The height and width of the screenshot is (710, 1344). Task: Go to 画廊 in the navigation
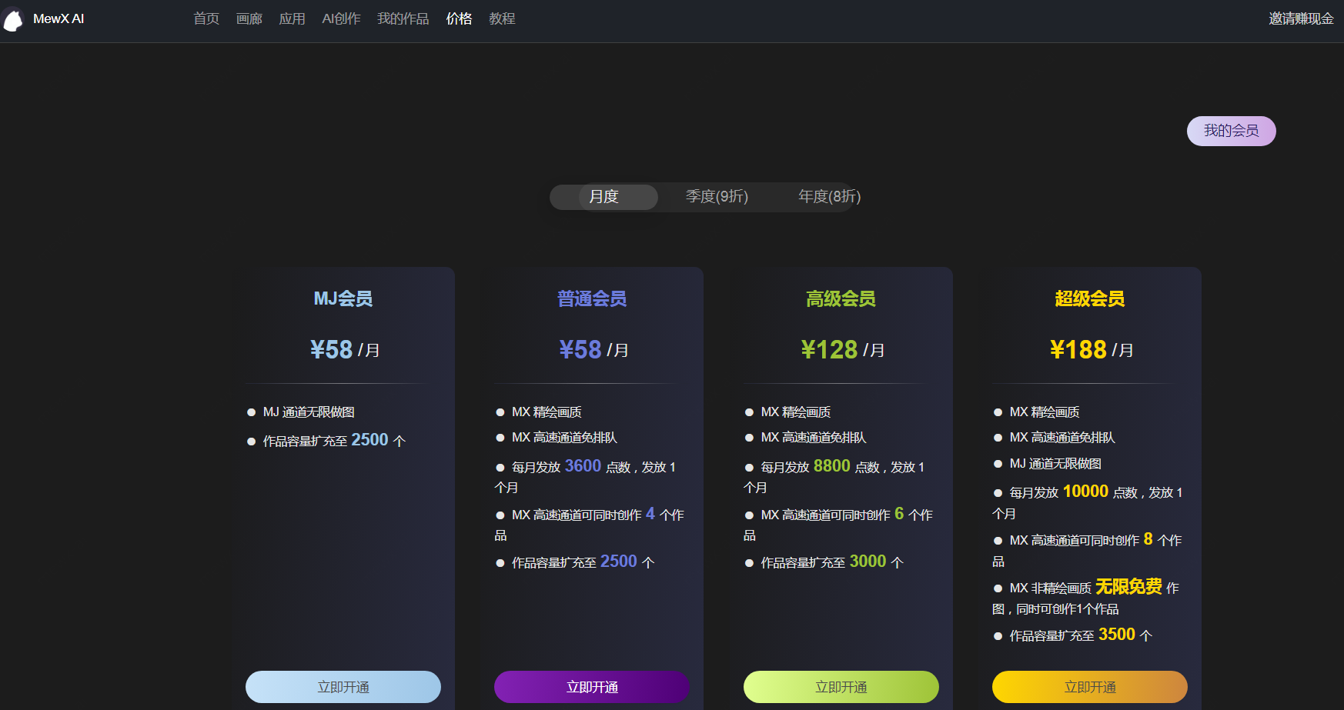coord(249,18)
